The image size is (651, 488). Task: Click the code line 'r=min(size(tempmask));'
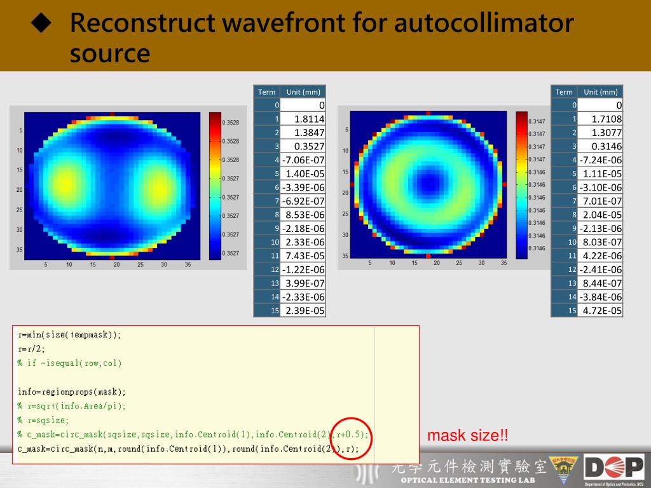pos(69,335)
